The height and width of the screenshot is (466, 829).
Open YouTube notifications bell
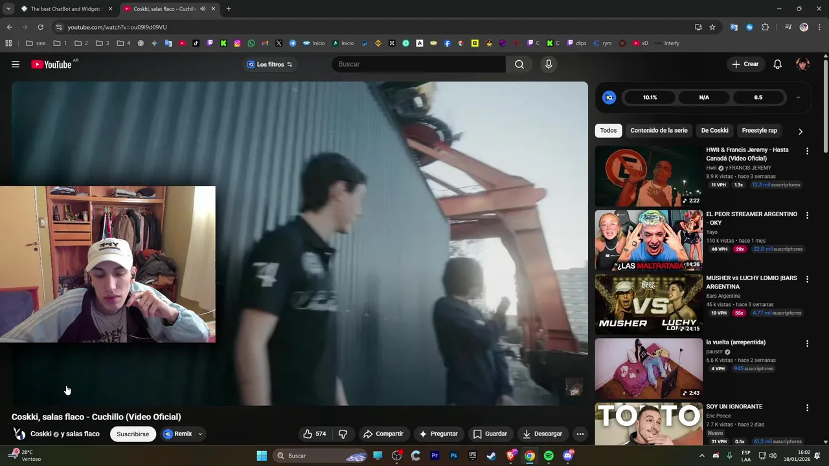(x=778, y=64)
